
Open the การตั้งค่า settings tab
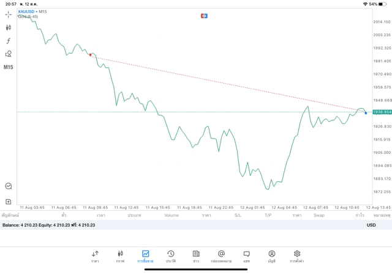297,256
